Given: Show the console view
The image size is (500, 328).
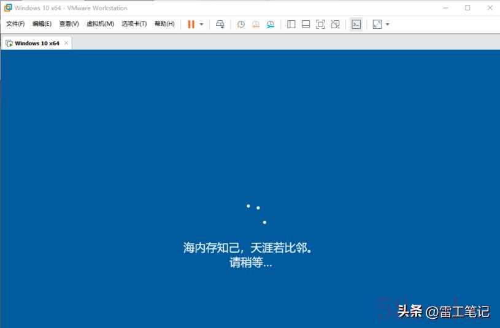Looking at the screenshot, I should tap(356, 25).
